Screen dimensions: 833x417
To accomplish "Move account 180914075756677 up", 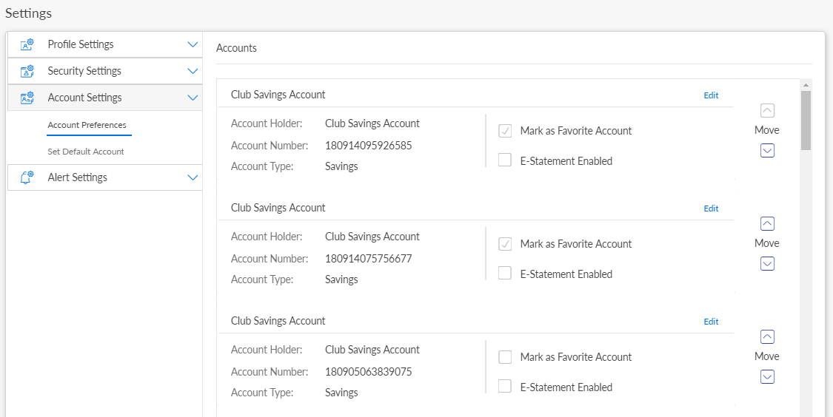I will [x=767, y=223].
